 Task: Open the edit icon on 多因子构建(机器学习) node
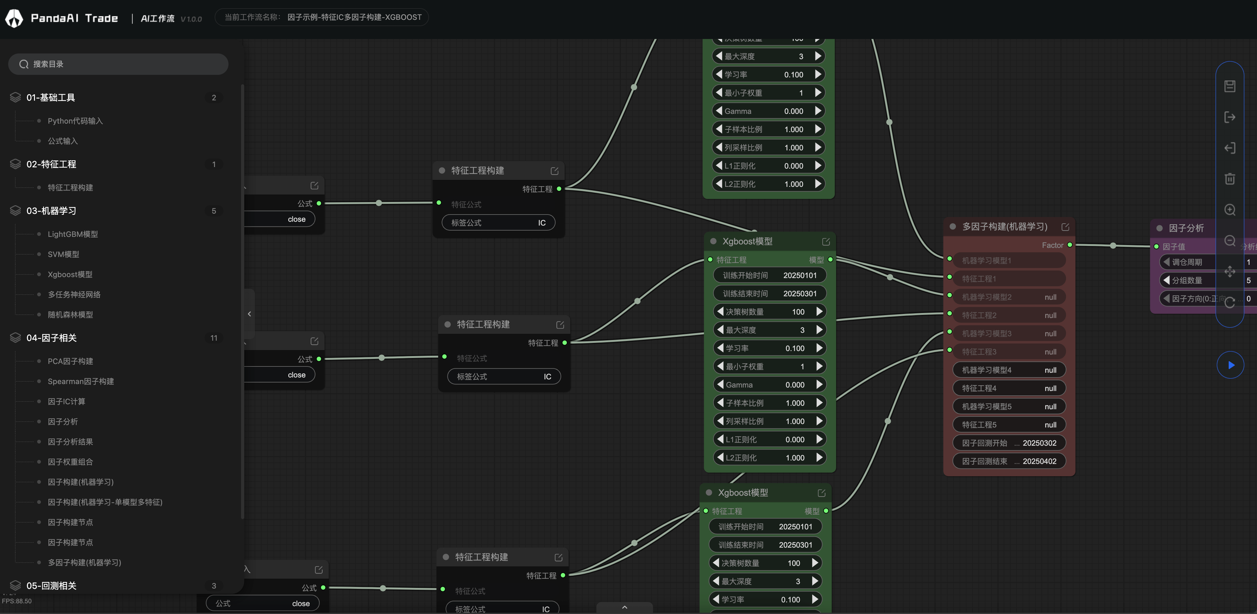pyautogui.click(x=1065, y=227)
